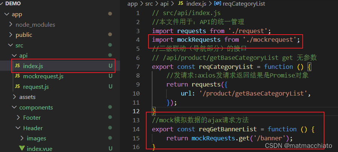Screen dimensions: 338x152
Task: Click the mock comment on line 13
Action: [x=200, y=120]
